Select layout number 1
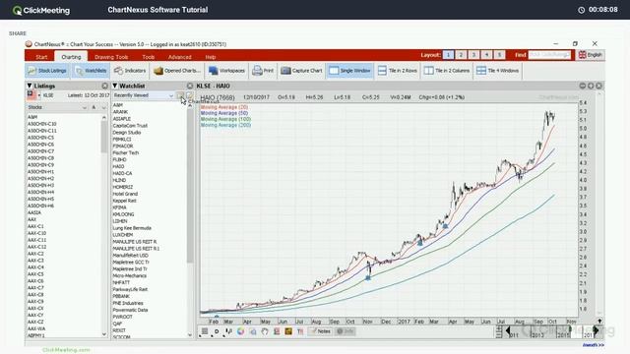 pyautogui.click(x=448, y=55)
